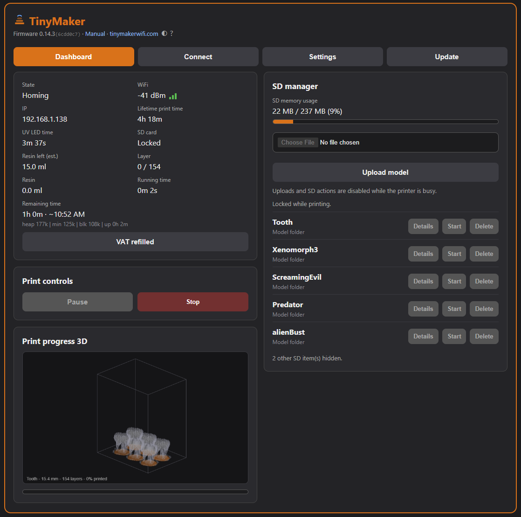Toggle the dark/light theme icon
521x517 pixels.
[164, 33]
